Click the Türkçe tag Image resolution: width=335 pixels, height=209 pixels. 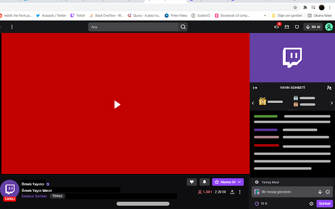pos(57,196)
